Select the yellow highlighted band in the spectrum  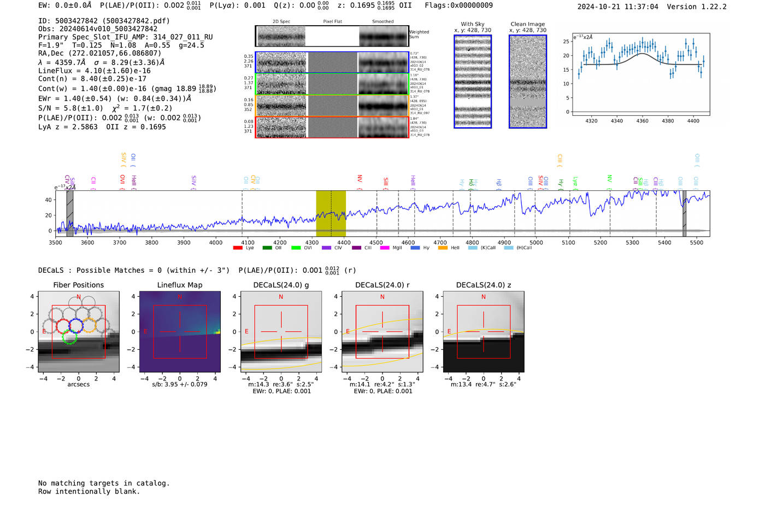[331, 213]
